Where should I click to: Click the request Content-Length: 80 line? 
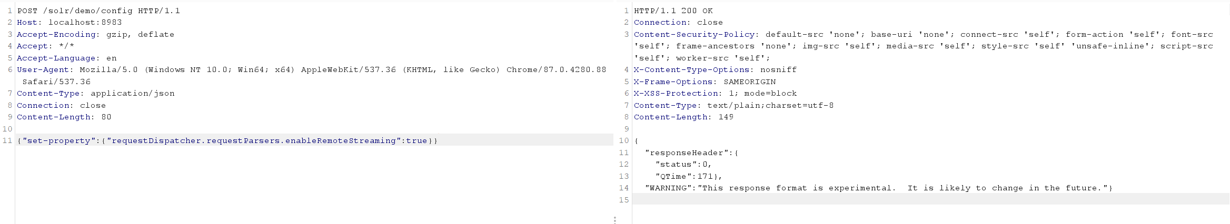tap(64, 117)
